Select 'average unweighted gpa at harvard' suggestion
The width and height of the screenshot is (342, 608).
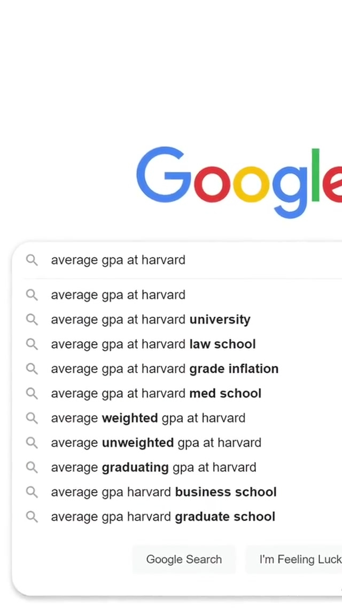click(x=156, y=443)
